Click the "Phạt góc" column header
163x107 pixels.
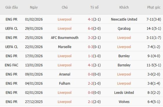point(154,7)
